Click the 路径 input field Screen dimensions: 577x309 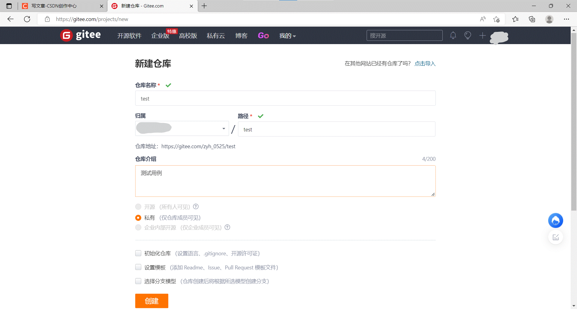click(x=337, y=129)
